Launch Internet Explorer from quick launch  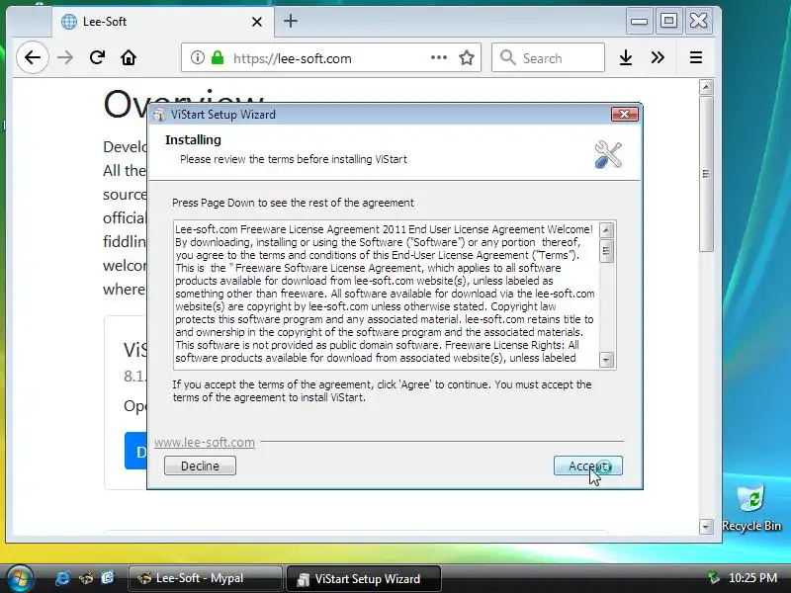(x=62, y=578)
